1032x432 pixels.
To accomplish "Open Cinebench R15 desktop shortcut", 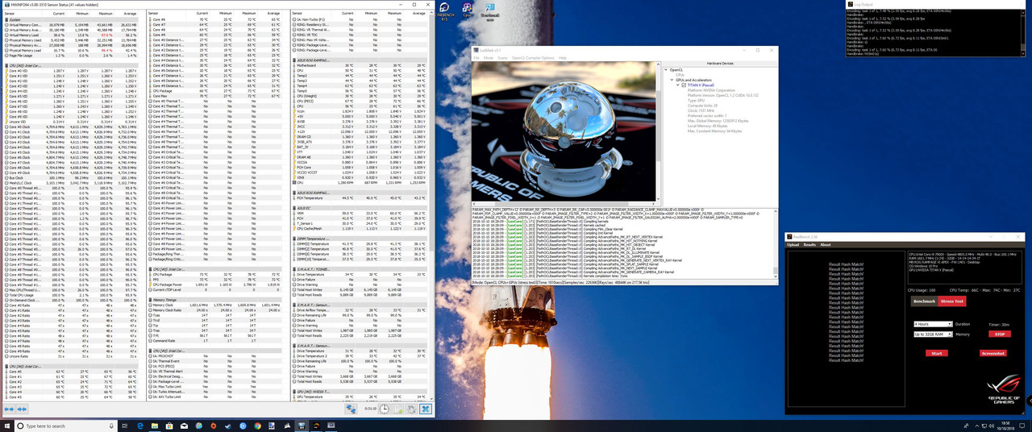I will coord(444,10).
